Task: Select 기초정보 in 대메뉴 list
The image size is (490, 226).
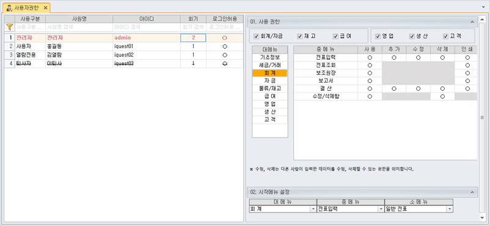Action: pos(270,58)
